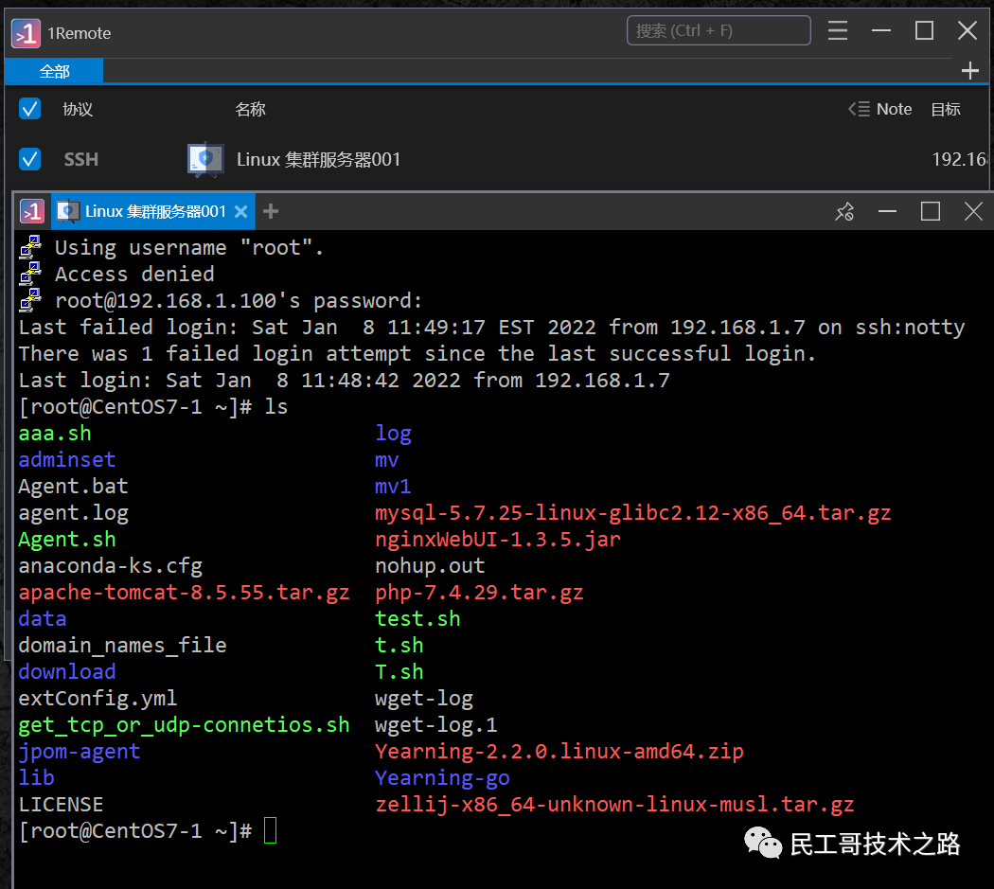
Task: Click the 目标 column header
Action: click(945, 109)
